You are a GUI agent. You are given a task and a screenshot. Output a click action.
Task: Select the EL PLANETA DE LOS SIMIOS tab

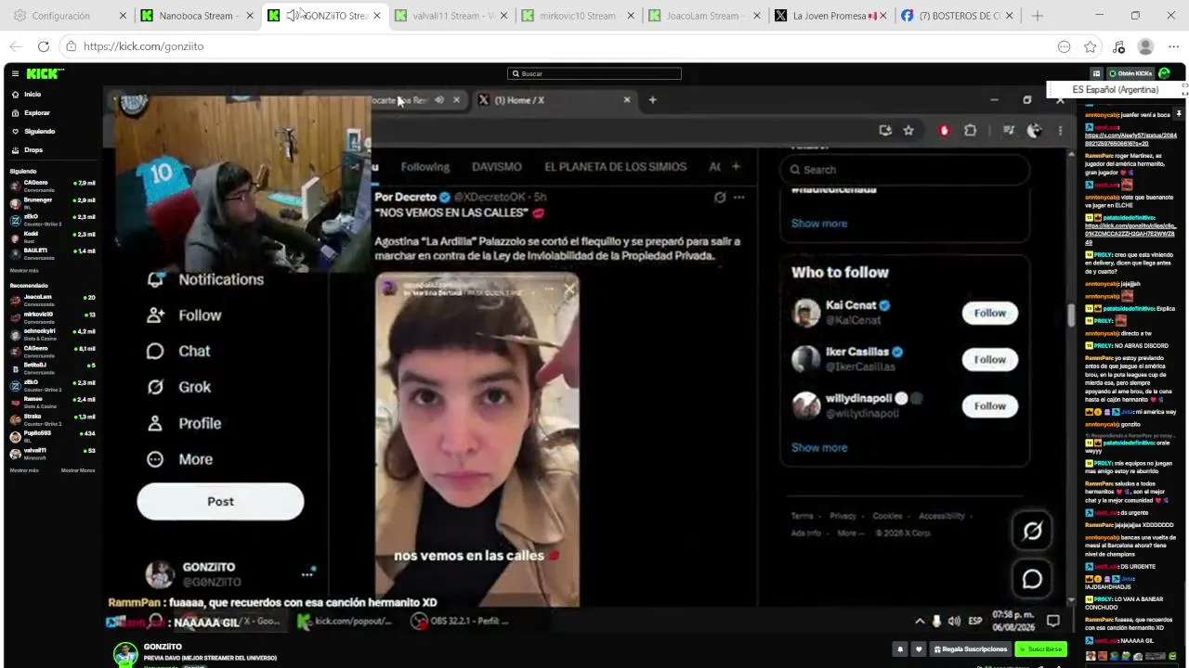pyautogui.click(x=615, y=167)
